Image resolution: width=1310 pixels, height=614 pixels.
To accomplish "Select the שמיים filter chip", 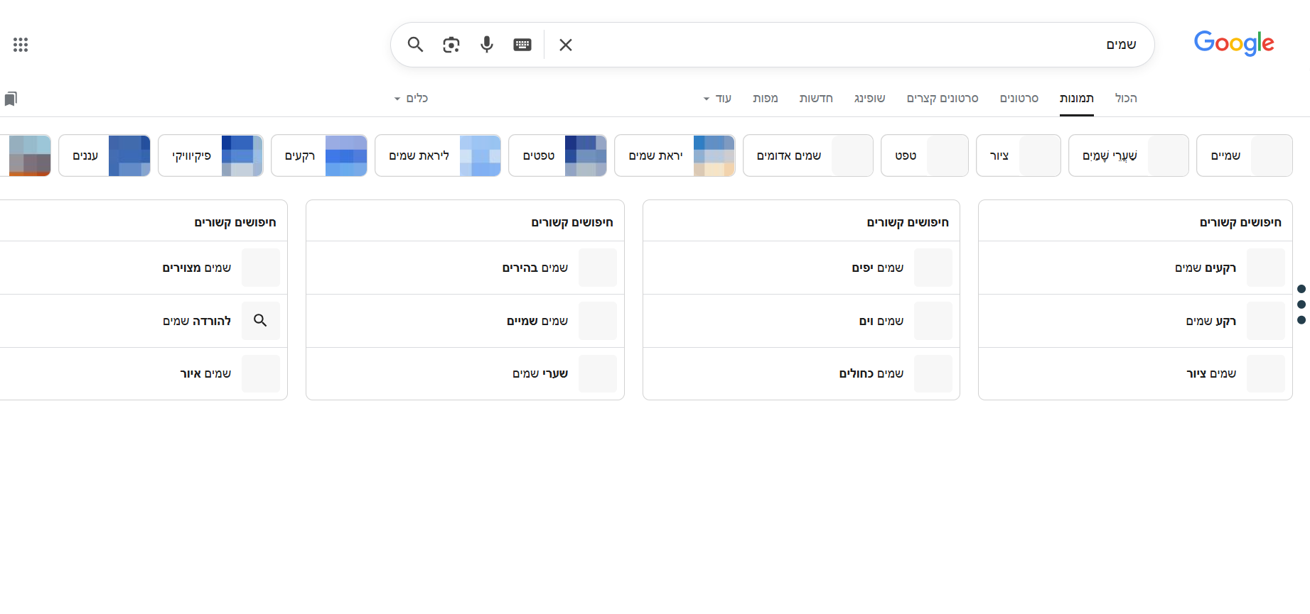I will [1245, 155].
